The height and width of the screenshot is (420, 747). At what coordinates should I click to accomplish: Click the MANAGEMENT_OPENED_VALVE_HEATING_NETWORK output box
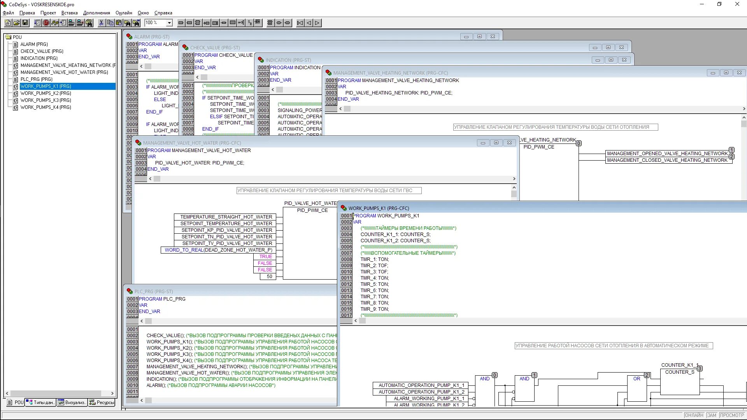click(x=667, y=154)
